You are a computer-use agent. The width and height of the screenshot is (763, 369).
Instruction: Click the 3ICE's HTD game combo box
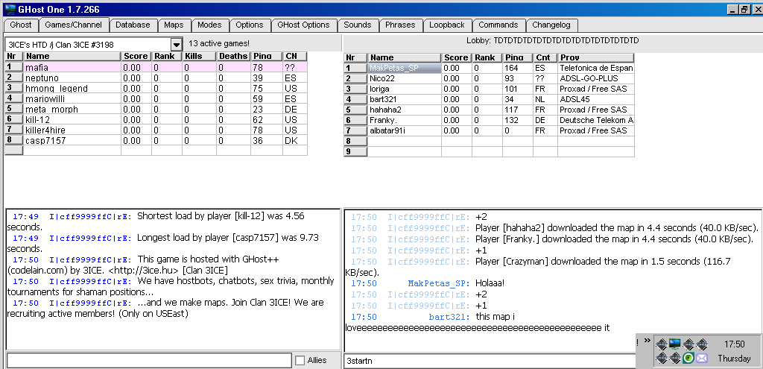coord(86,45)
